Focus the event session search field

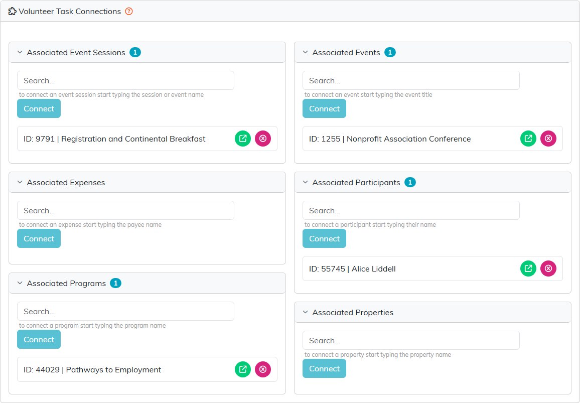pos(126,81)
